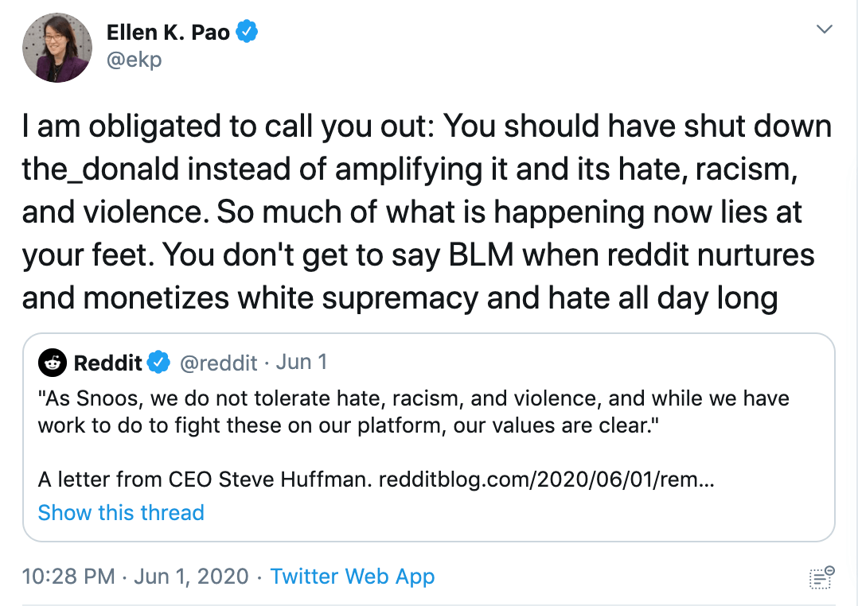Click the main tweet text about the_donald
The image size is (858, 606).
[427, 212]
